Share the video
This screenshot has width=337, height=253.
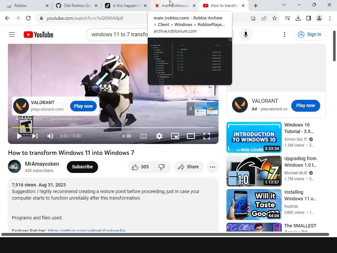coord(189,167)
